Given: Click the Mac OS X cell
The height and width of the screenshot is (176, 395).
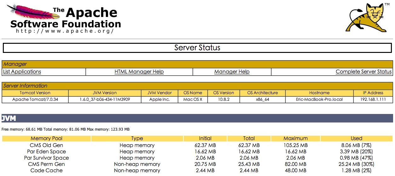Looking at the screenshot, I should coord(193,99).
